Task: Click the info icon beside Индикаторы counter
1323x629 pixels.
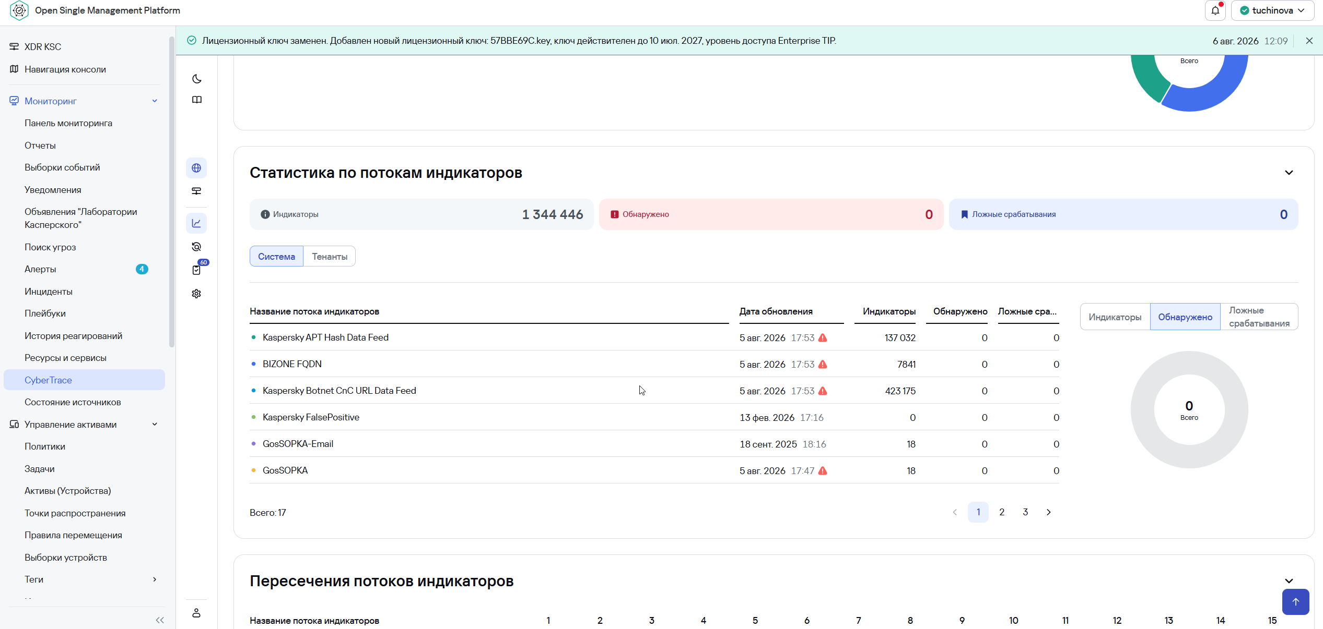Action: (265, 214)
